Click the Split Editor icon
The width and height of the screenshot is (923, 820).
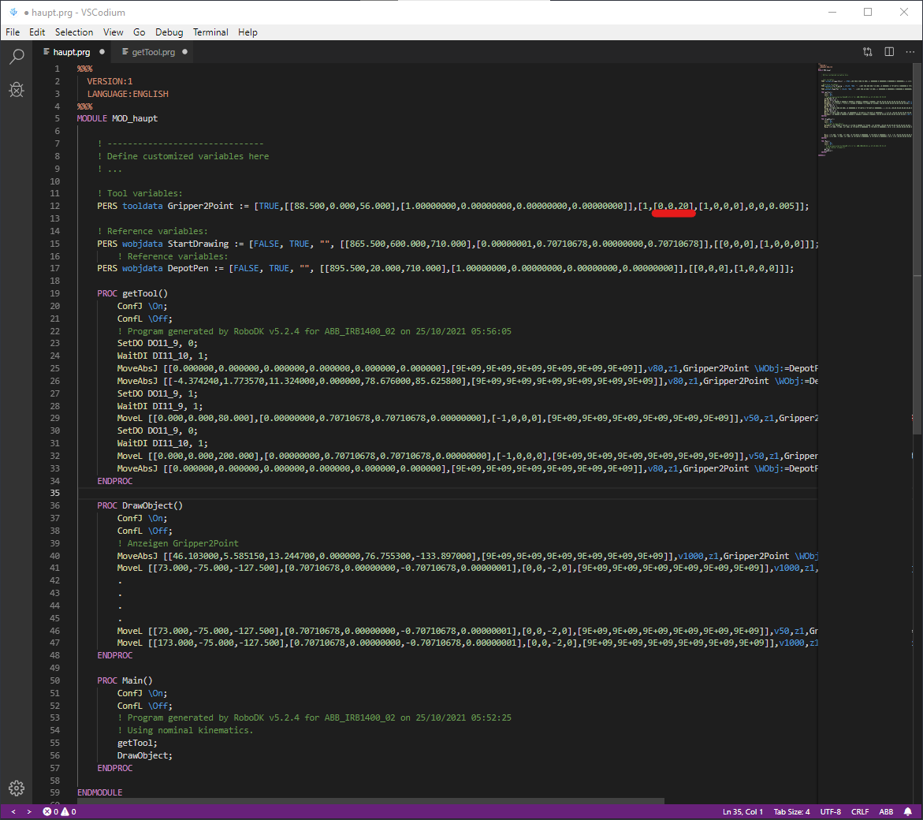pos(889,52)
